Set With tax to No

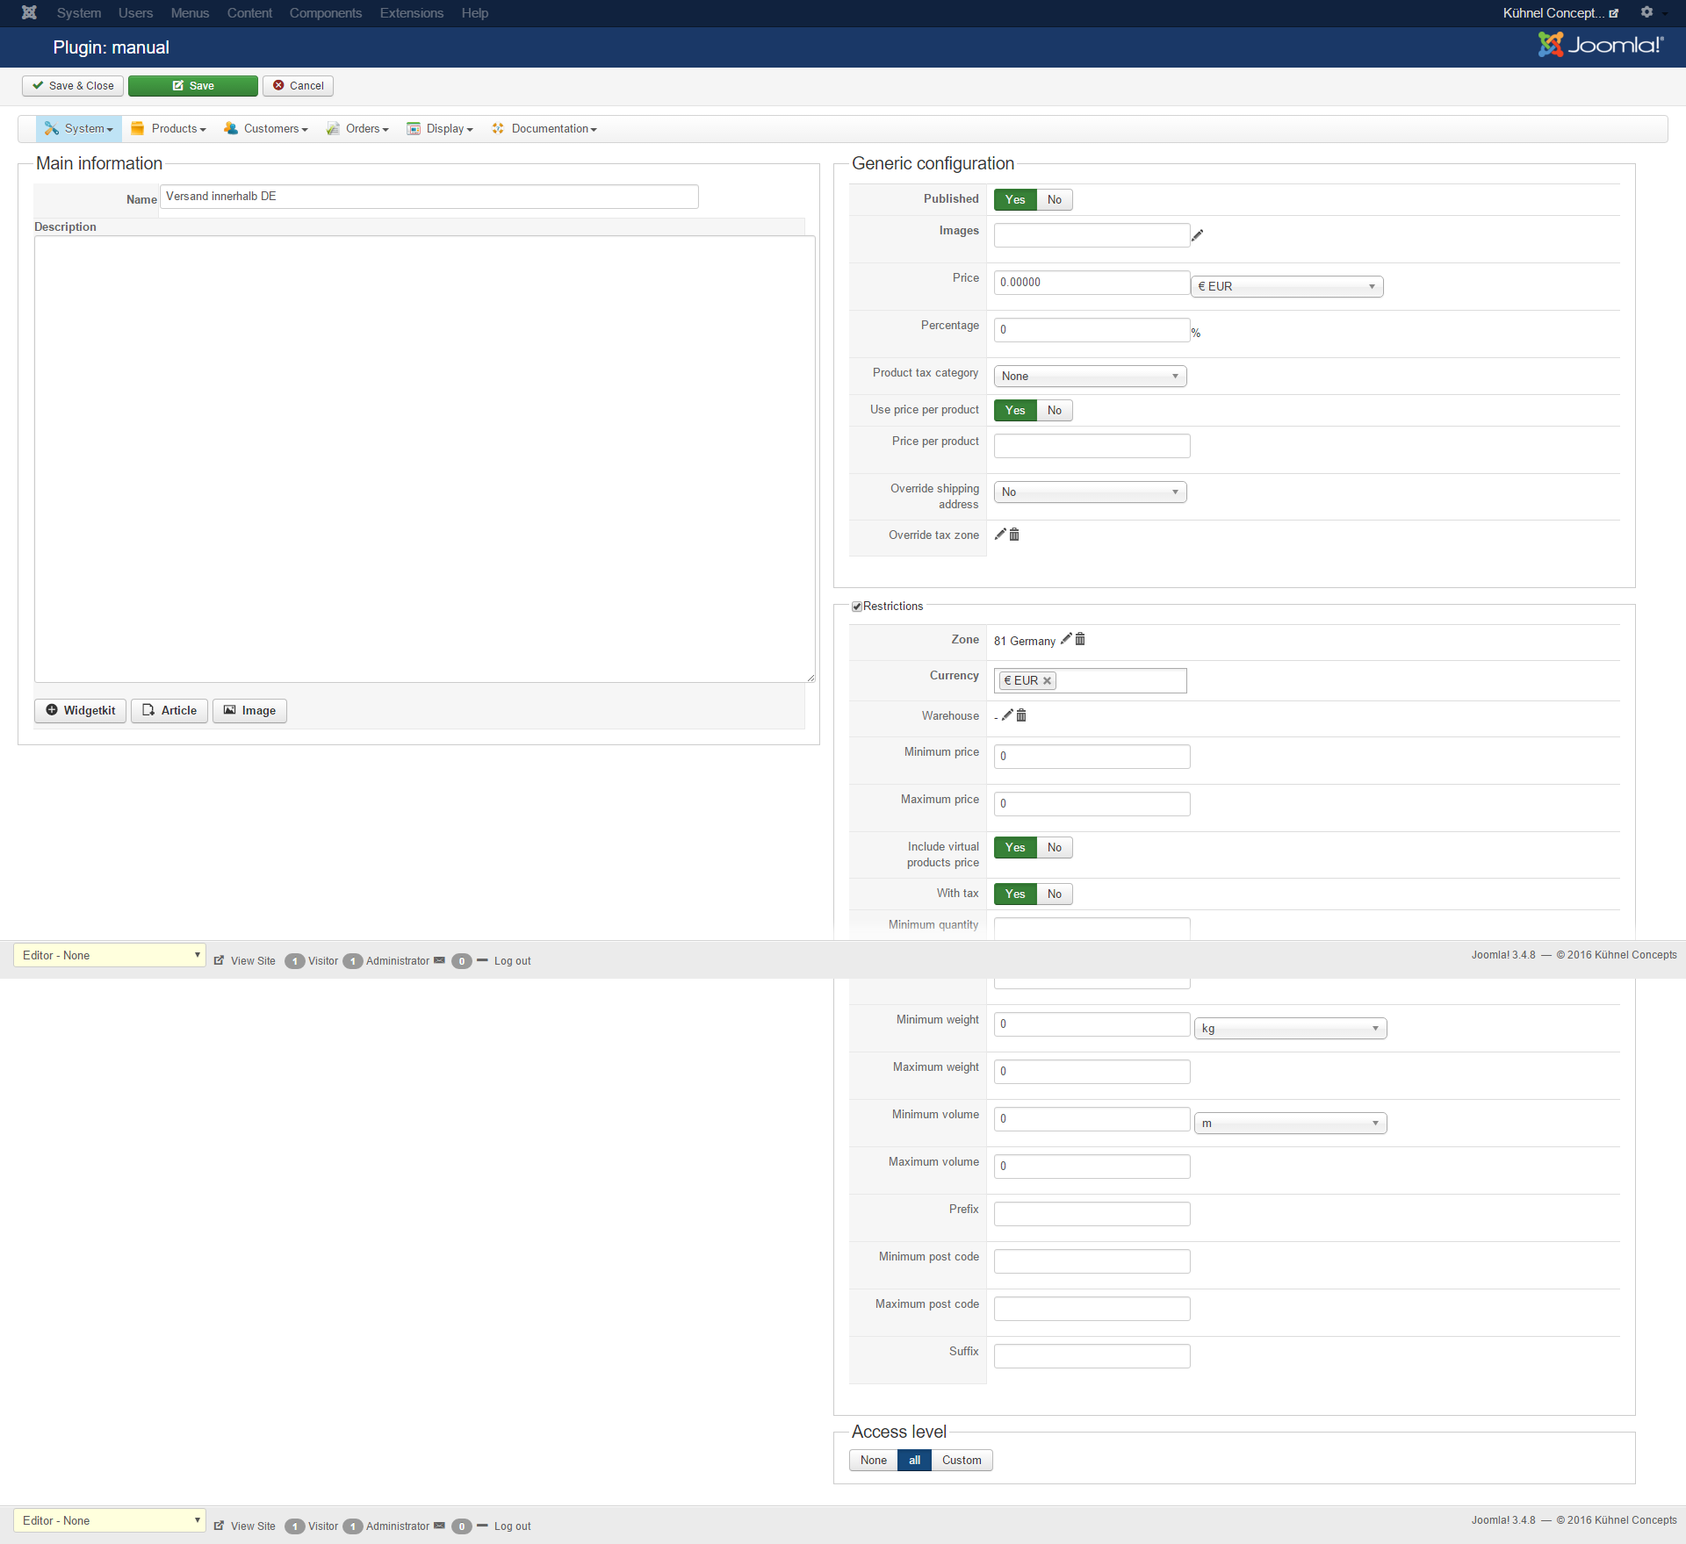click(x=1054, y=894)
